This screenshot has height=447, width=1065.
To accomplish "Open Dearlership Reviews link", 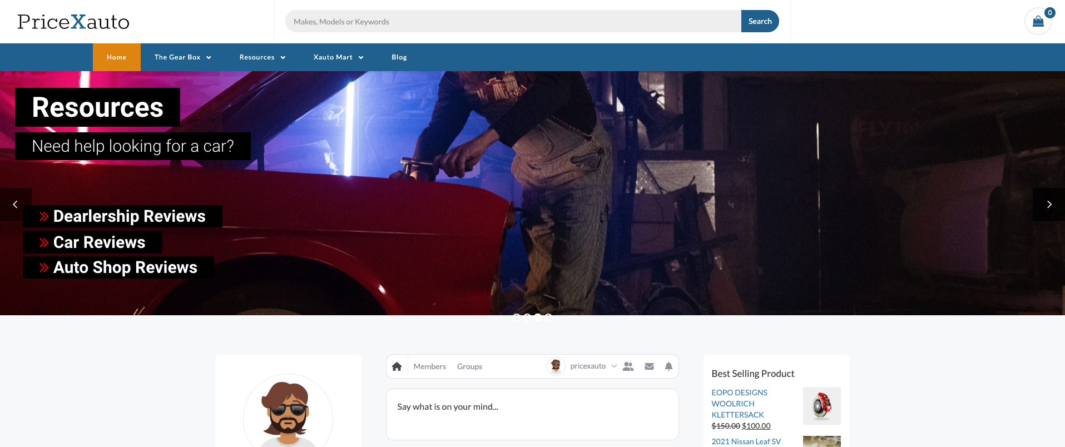I will (122, 216).
